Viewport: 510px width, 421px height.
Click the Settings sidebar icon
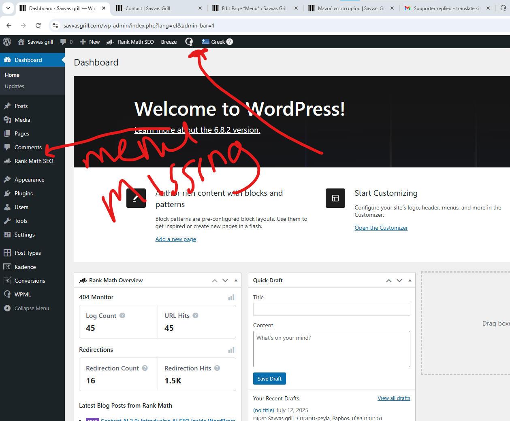coord(7,235)
